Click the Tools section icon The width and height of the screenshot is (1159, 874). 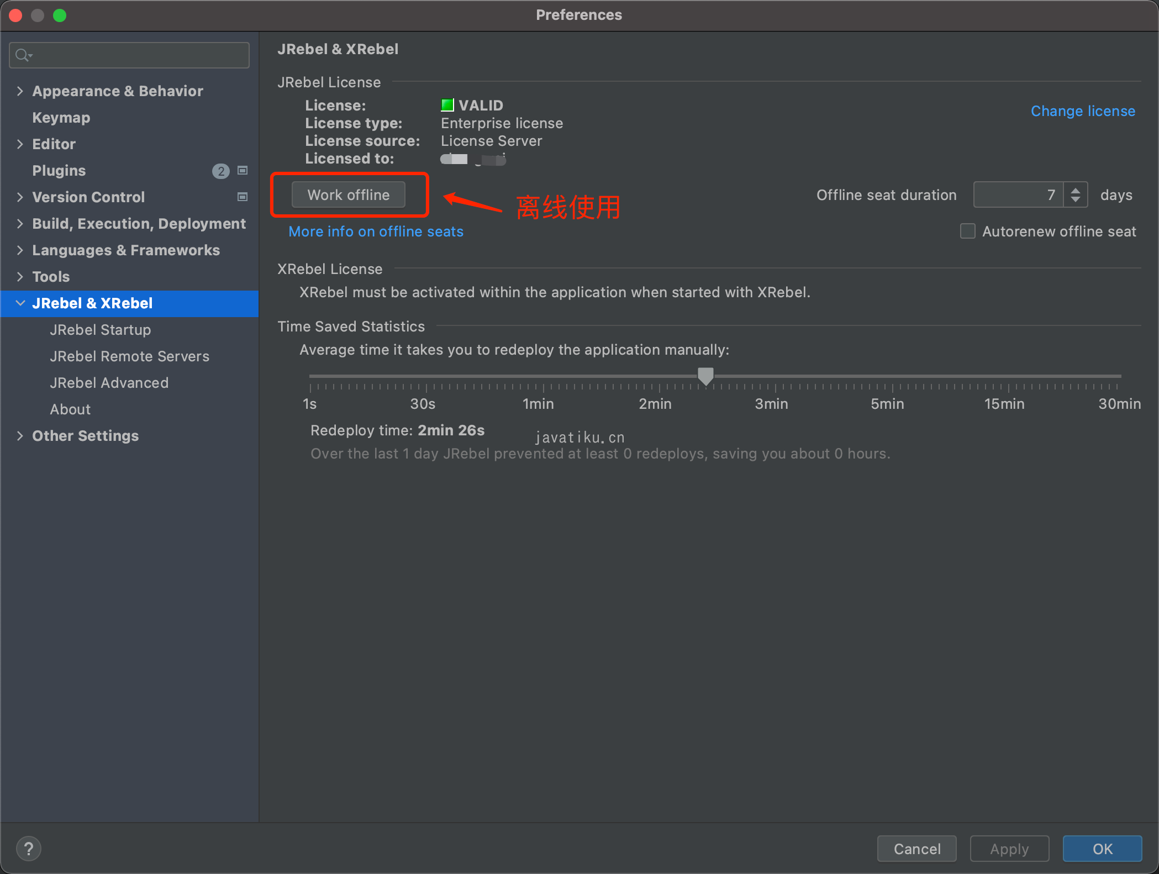coord(20,276)
